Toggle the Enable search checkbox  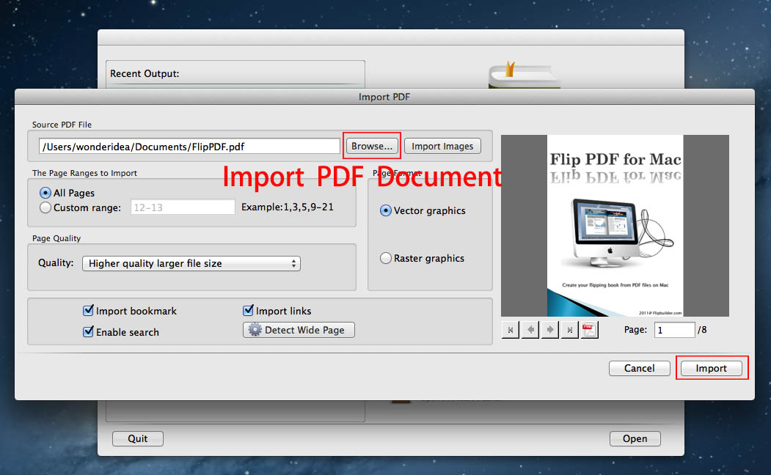click(88, 331)
